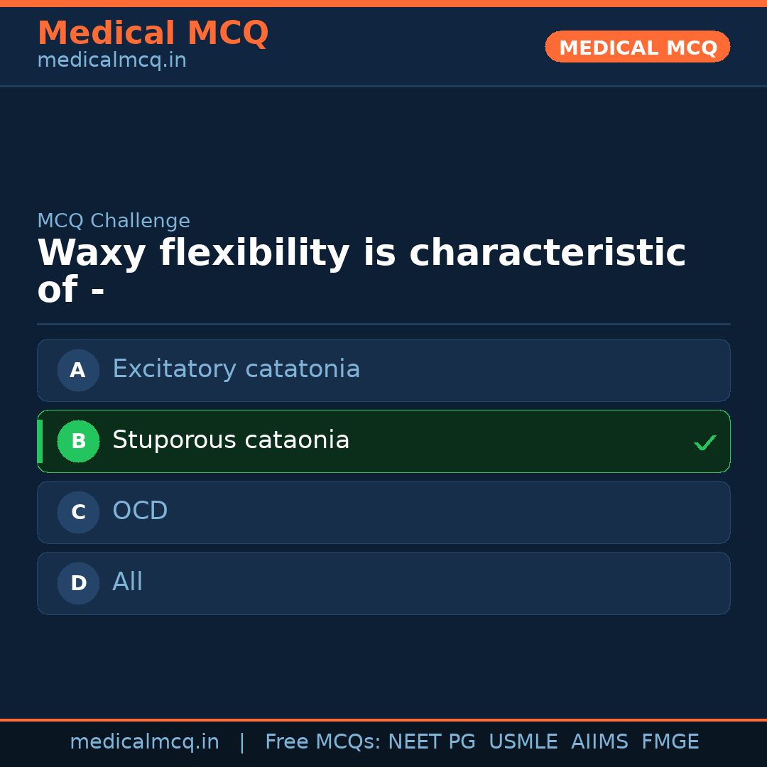767x767 pixels.
Task: Click the green letter B circle icon
Action: (x=78, y=441)
